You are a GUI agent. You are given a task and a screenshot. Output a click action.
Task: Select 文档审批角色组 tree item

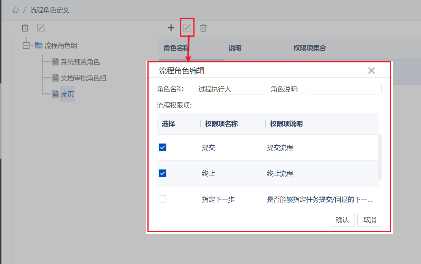pyautogui.click(x=84, y=78)
